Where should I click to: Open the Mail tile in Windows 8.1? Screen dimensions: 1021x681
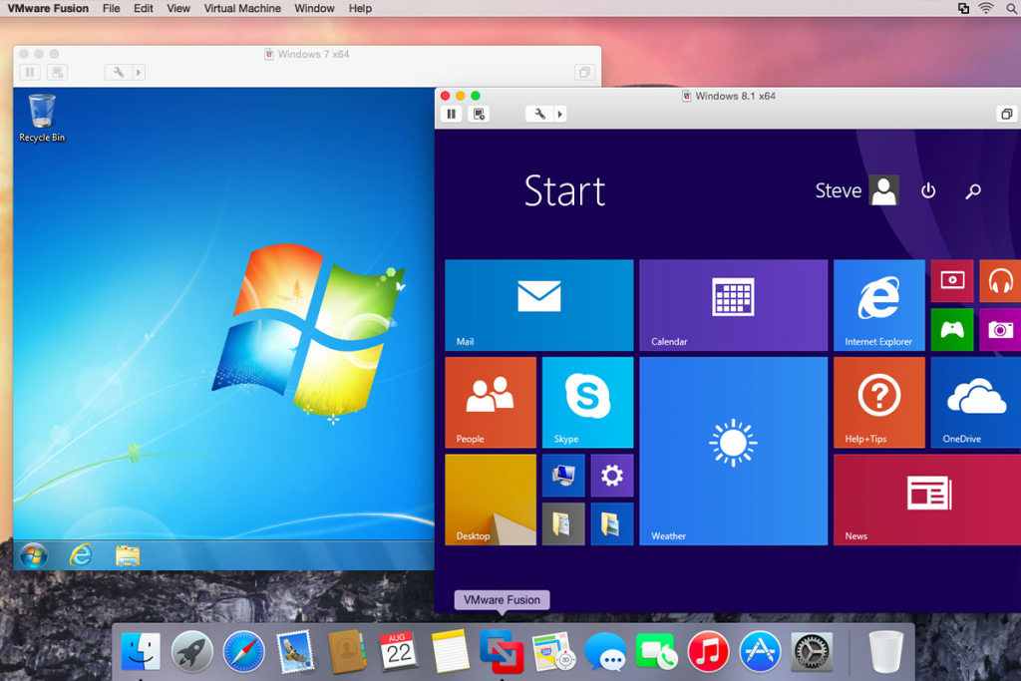coord(538,305)
